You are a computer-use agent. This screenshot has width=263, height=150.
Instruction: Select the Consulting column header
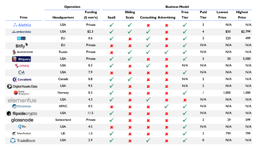[148, 18]
